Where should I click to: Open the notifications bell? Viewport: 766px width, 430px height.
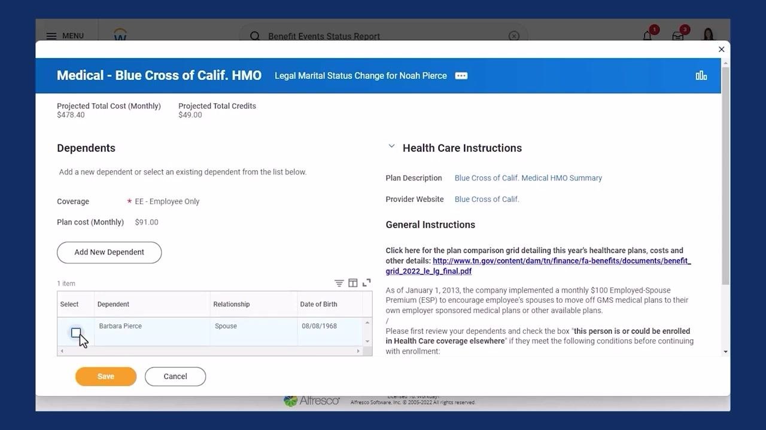(x=648, y=36)
